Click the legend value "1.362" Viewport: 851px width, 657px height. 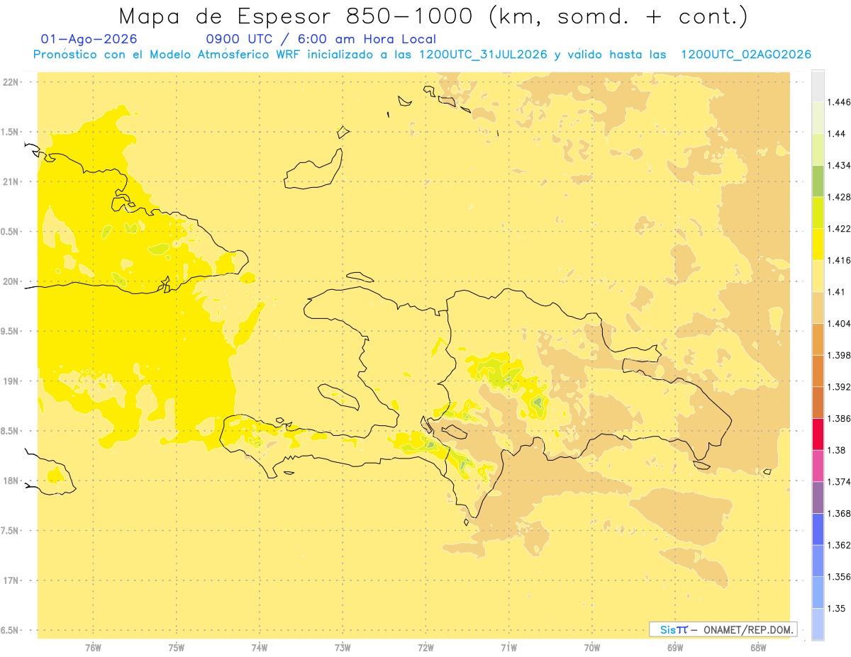coord(839,545)
